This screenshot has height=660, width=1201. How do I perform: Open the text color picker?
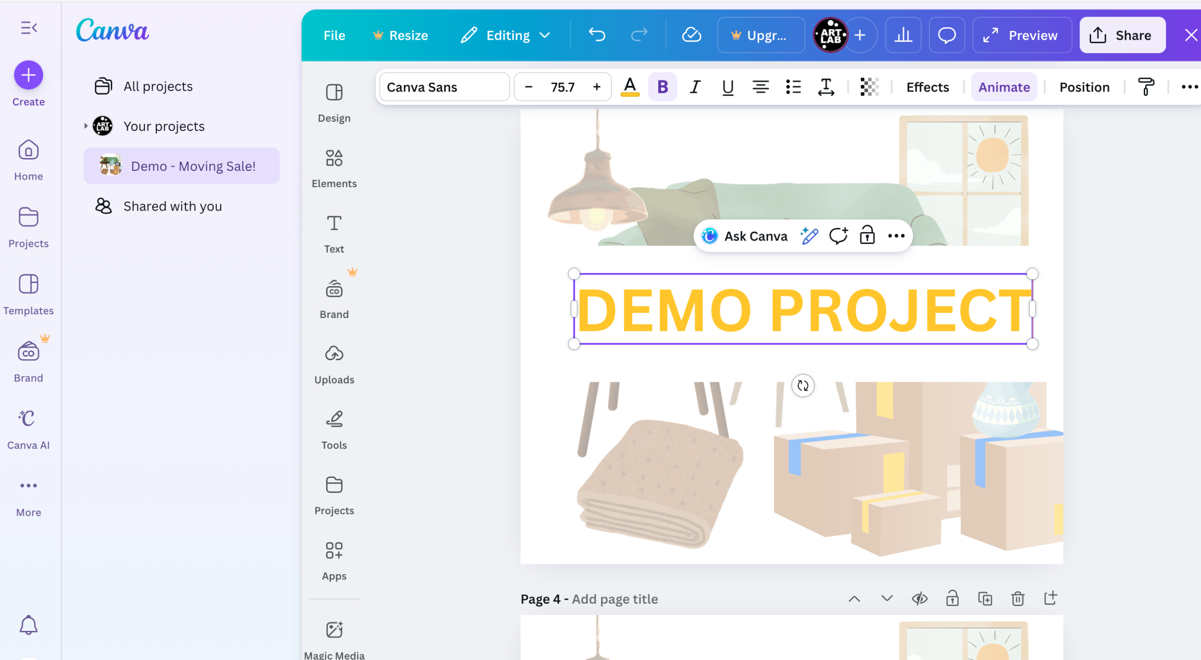[x=630, y=87]
